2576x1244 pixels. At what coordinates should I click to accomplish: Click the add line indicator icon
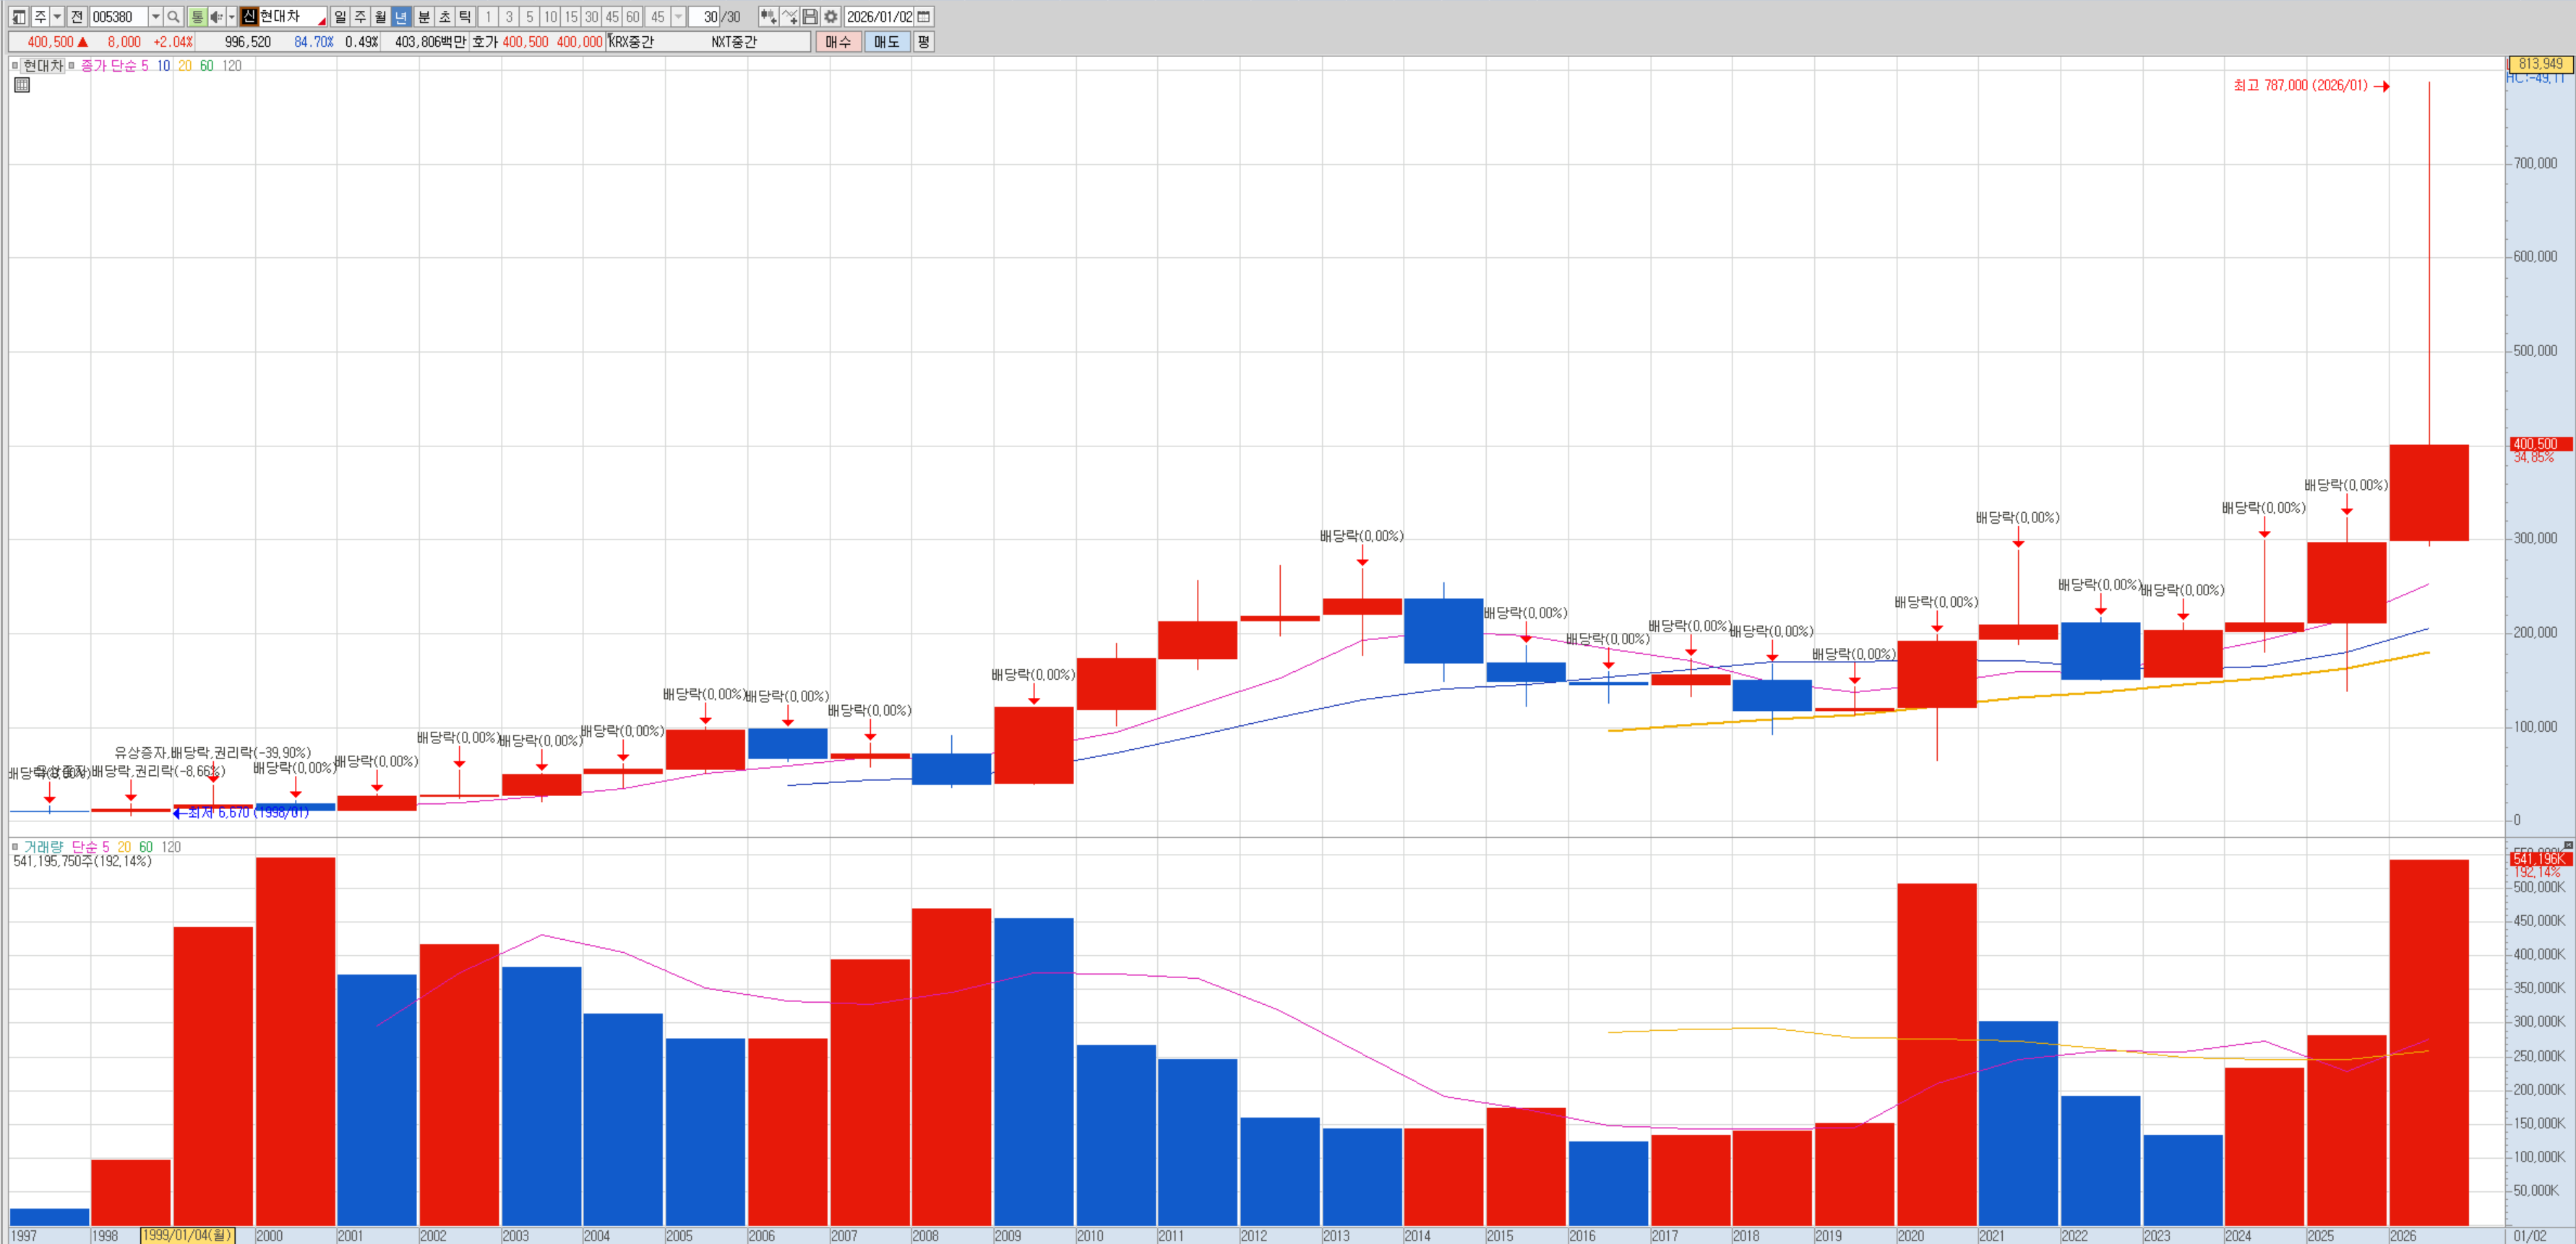coord(790,16)
